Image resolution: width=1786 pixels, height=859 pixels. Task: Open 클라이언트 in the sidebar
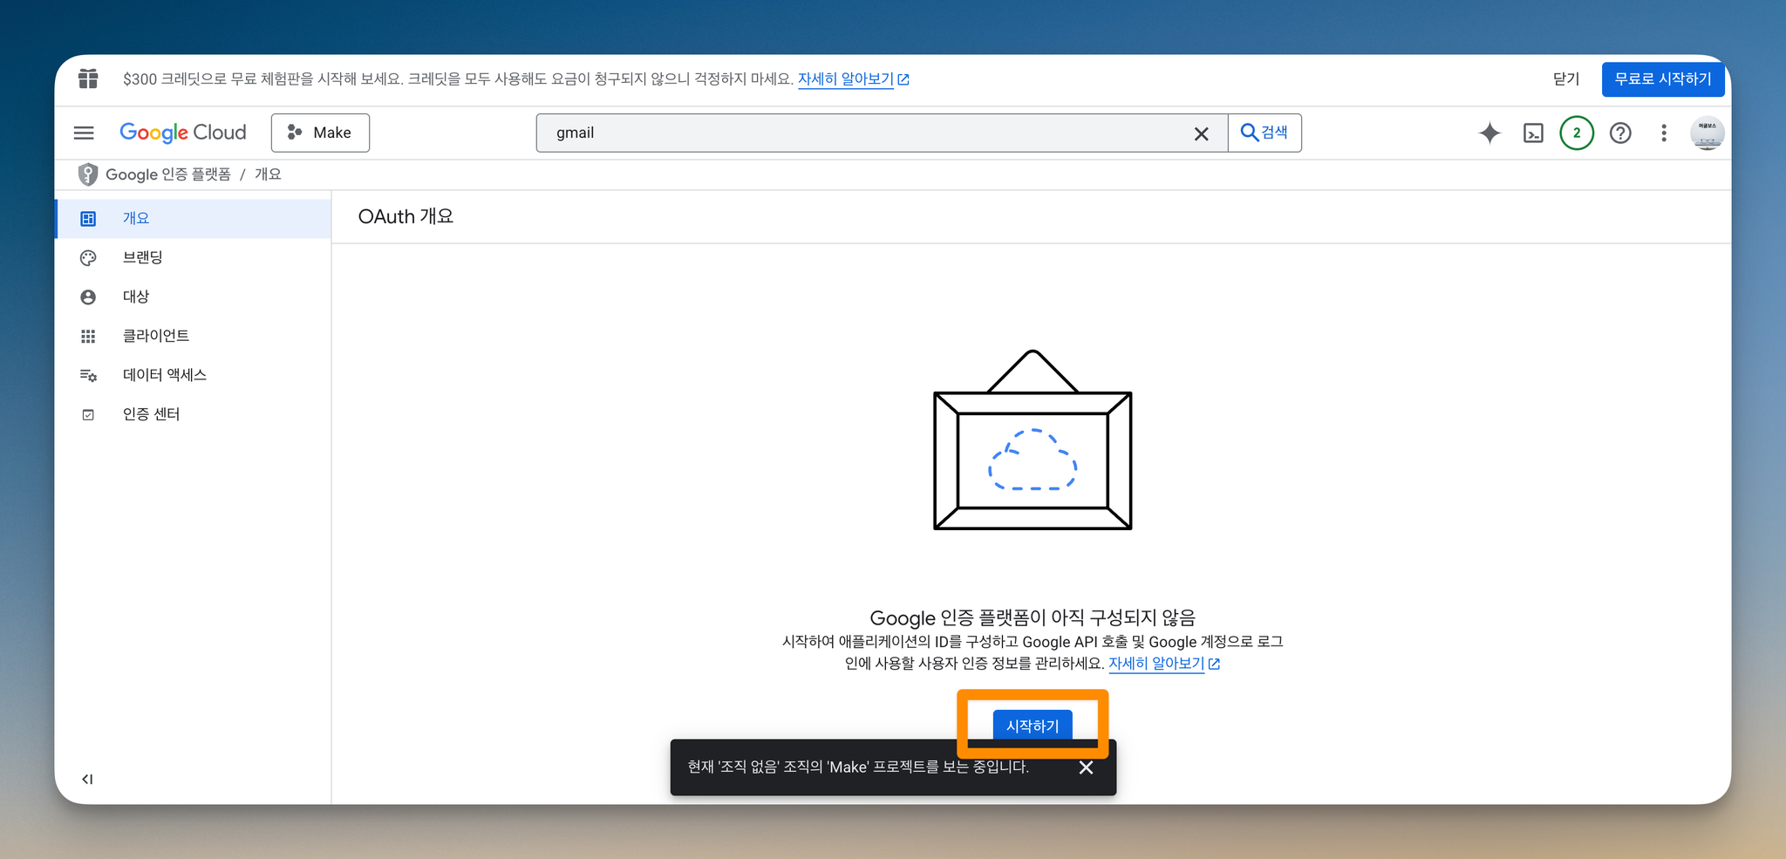(x=194, y=336)
